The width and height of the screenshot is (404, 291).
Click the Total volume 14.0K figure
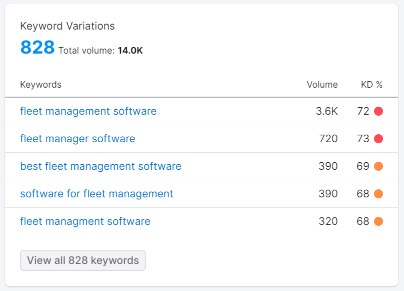pos(130,51)
